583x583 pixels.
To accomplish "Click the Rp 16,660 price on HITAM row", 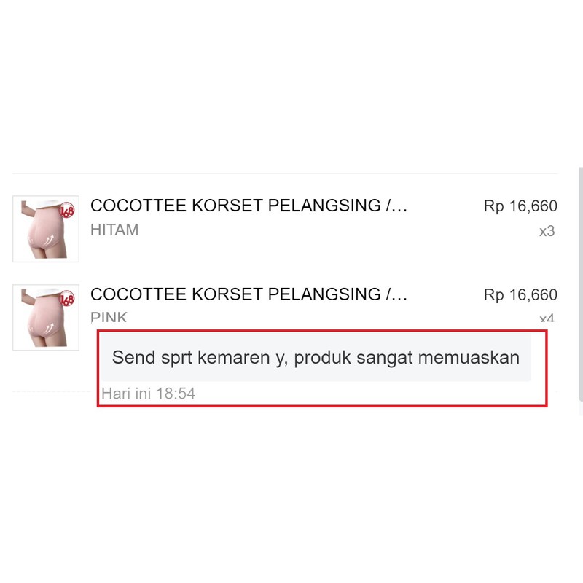I will coord(520,206).
